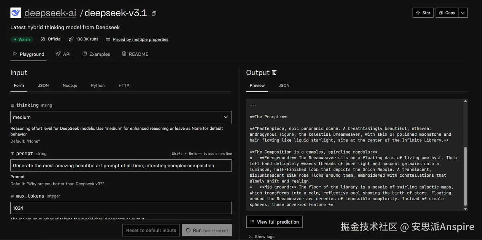The width and height of the screenshot is (482, 240).
Task: Click into the prompt text field
Action: pos(121,166)
